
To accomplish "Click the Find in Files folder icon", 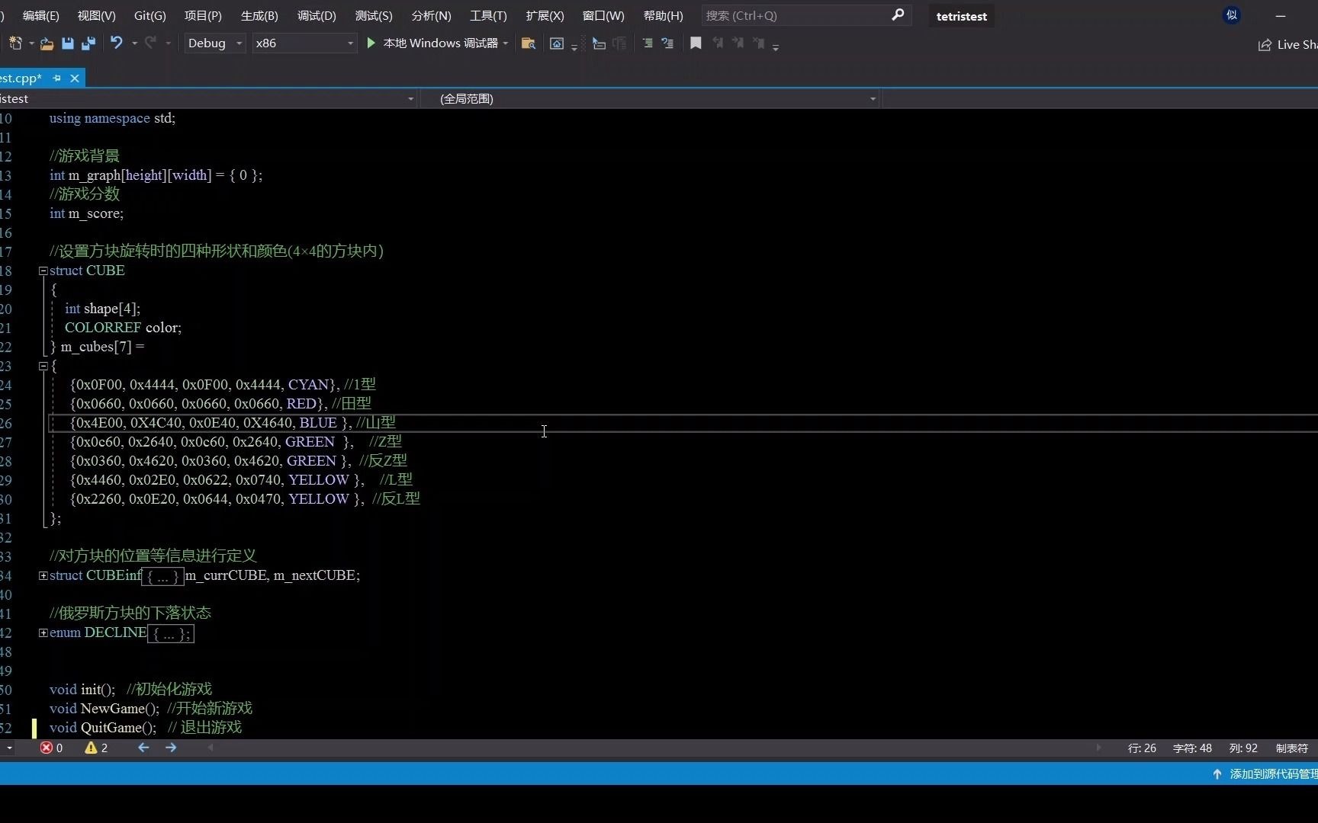I will coord(528,43).
